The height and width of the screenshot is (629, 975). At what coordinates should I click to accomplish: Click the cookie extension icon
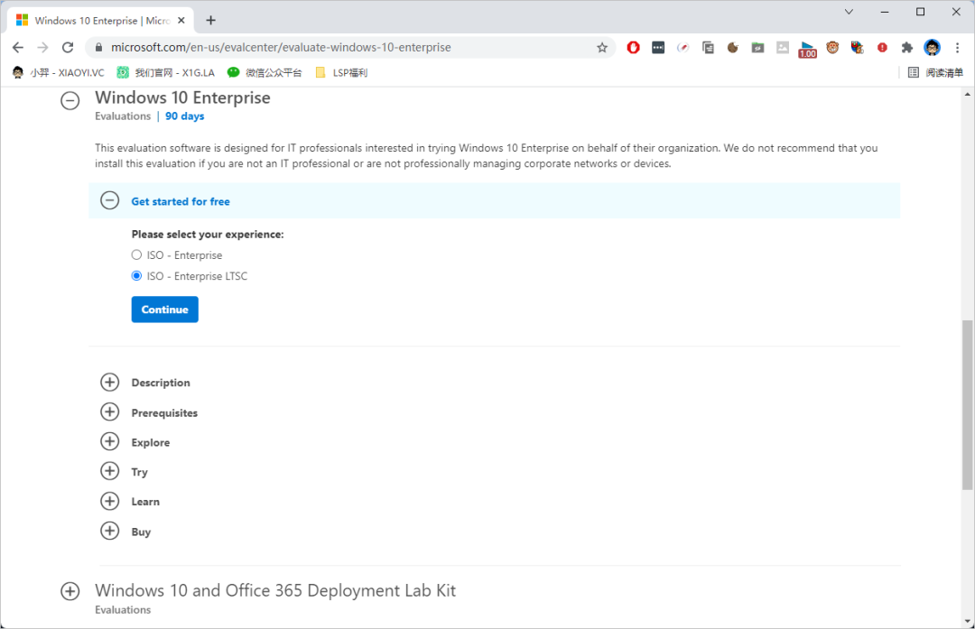(x=733, y=48)
